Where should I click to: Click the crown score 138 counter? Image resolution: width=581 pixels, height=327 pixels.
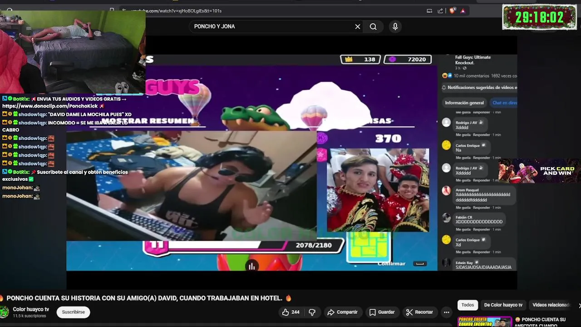pyautogui.click(x=360, y=59)
